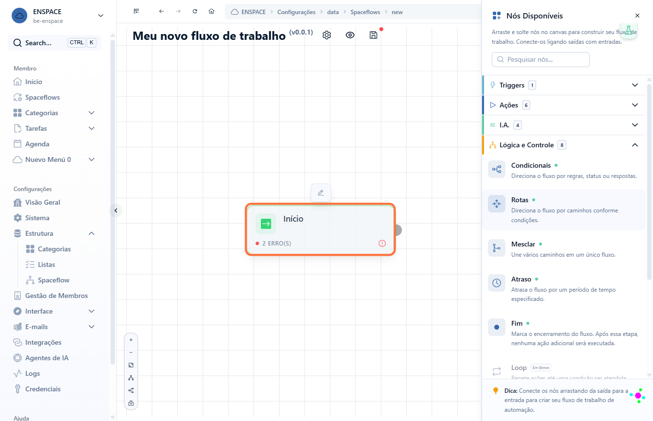
Task: Open the ENSPACE workspace dropdown
Action: click(x=57, y=16)
